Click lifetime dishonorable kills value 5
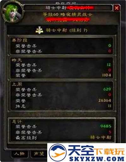This screenshot has height=162, width=126. [x=110, y=132]
